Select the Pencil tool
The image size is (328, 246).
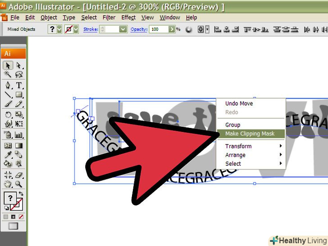coord(19,104)
